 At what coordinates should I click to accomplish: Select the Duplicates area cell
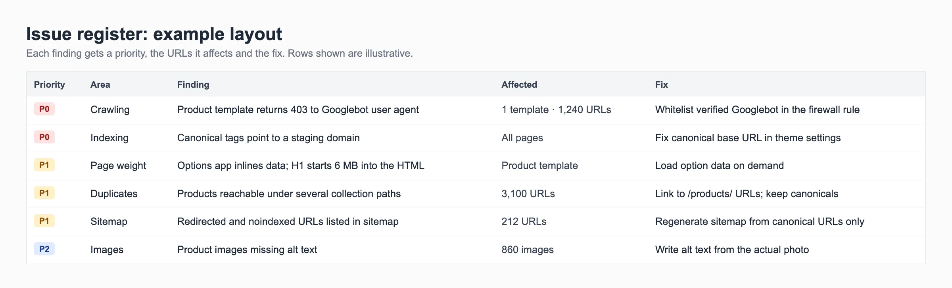point(114,194)
